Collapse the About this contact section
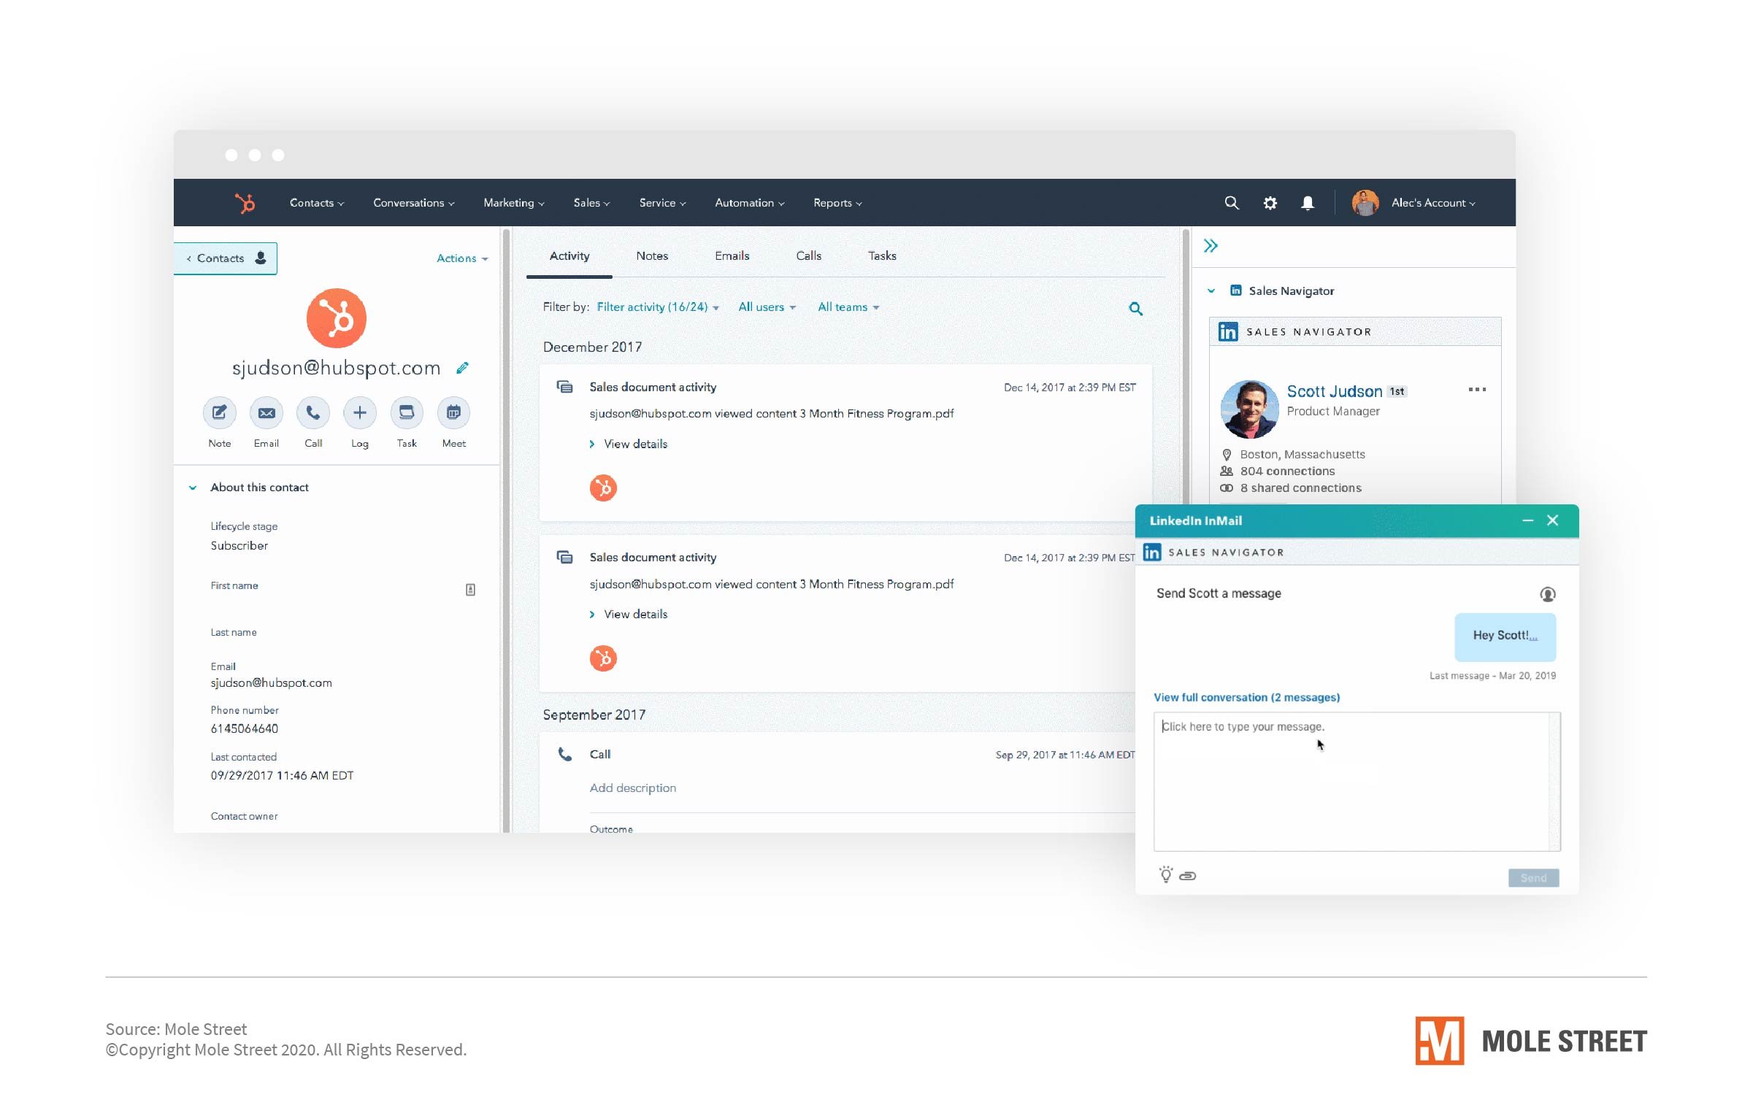The width and height of the screenshot is (1753, 1108). pos(193,487)
